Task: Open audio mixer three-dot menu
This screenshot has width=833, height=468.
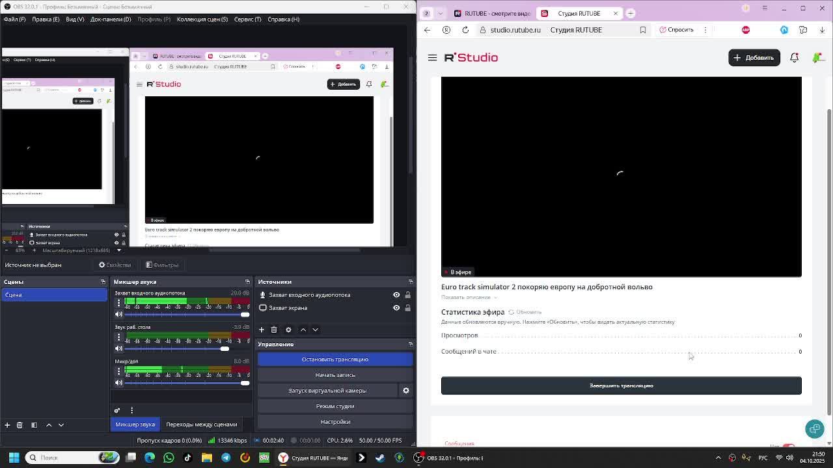Action: point(131,410)
